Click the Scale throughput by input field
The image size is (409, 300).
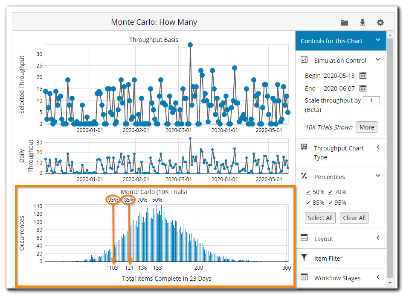tap(372, 101)
